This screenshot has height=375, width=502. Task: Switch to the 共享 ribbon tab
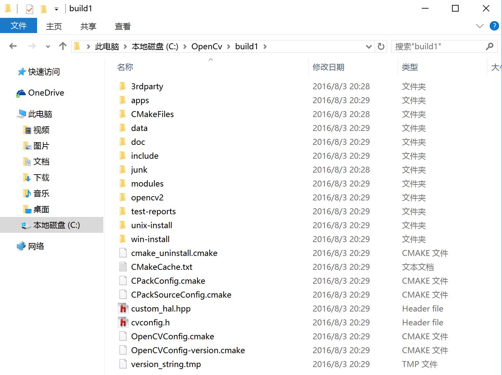coord(88,26)
